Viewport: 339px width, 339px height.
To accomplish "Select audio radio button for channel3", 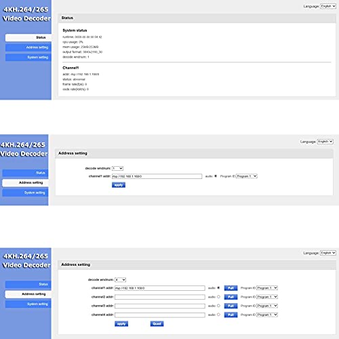I will [x=218, y=306].
